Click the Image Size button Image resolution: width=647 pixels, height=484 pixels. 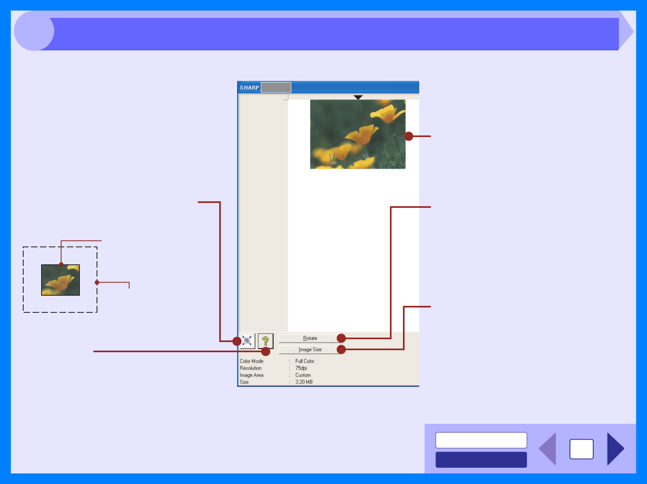[310, 349]
